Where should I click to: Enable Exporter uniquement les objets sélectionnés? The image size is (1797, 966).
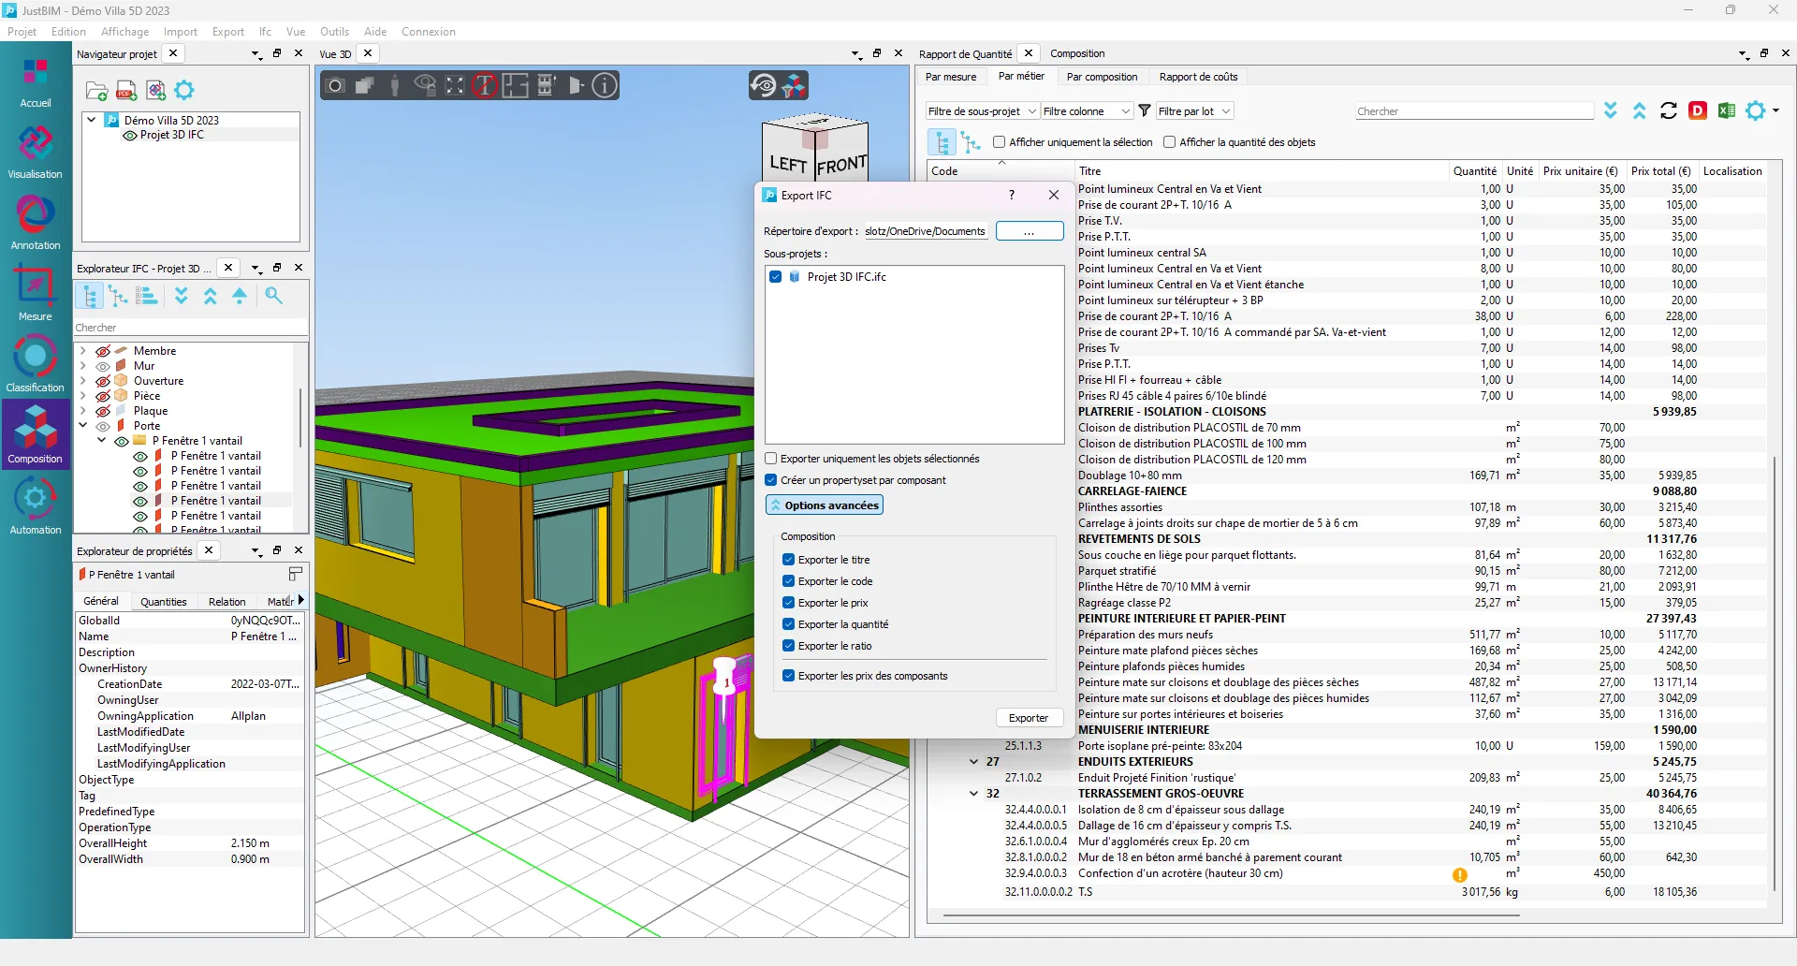pyautogui.click(x=772, y=459)
